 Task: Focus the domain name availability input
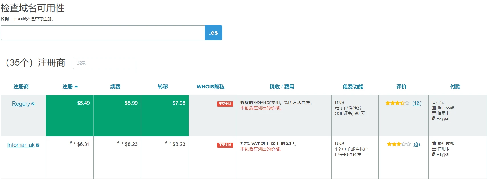[x=103, y=33]
